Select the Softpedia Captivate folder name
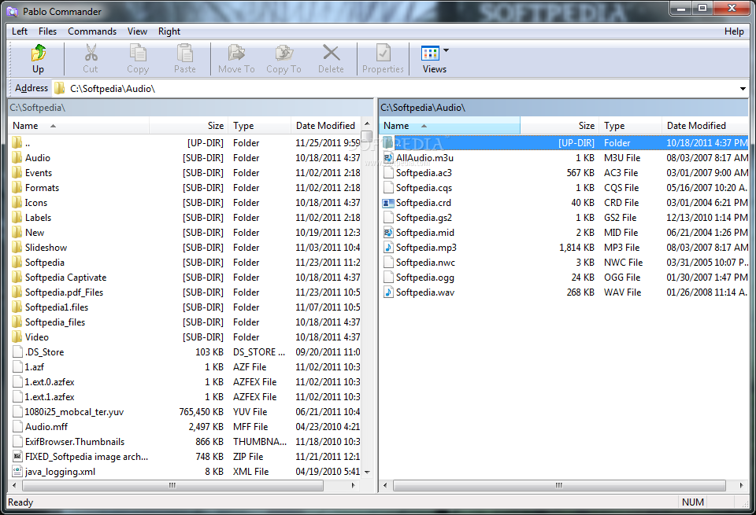The width and height of the screenshot is (756, 515). pos(65,278)
